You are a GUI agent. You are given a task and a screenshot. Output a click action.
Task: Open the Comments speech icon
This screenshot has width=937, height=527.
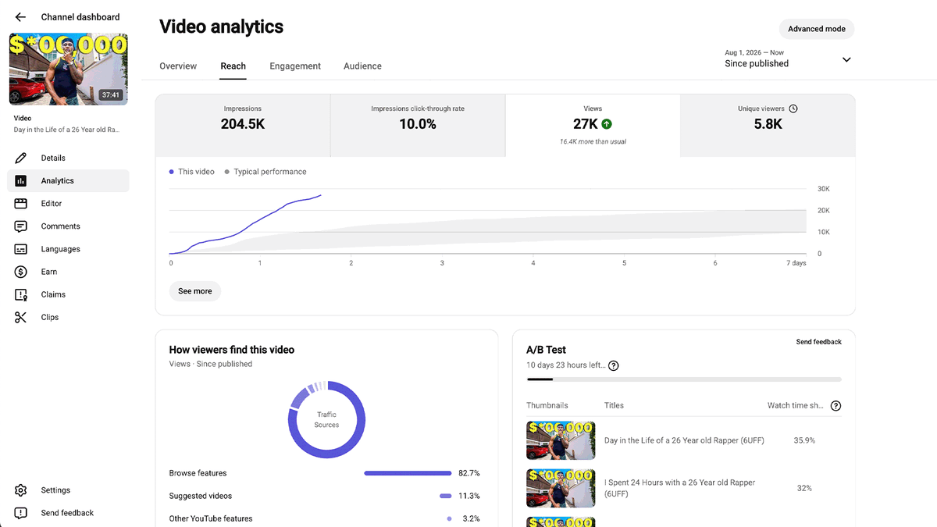point(21,226)
